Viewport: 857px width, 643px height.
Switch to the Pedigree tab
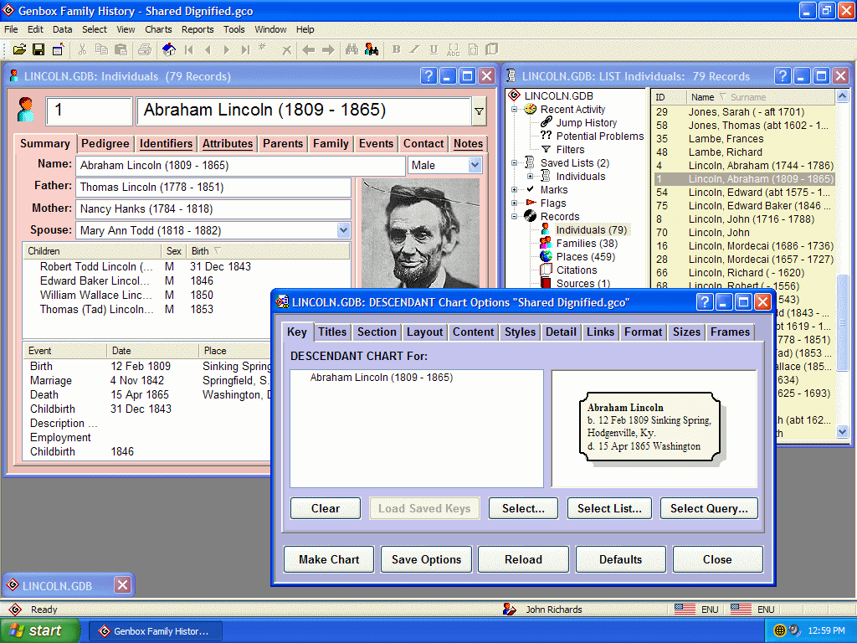pyautogui.click(x=105, y=144)
